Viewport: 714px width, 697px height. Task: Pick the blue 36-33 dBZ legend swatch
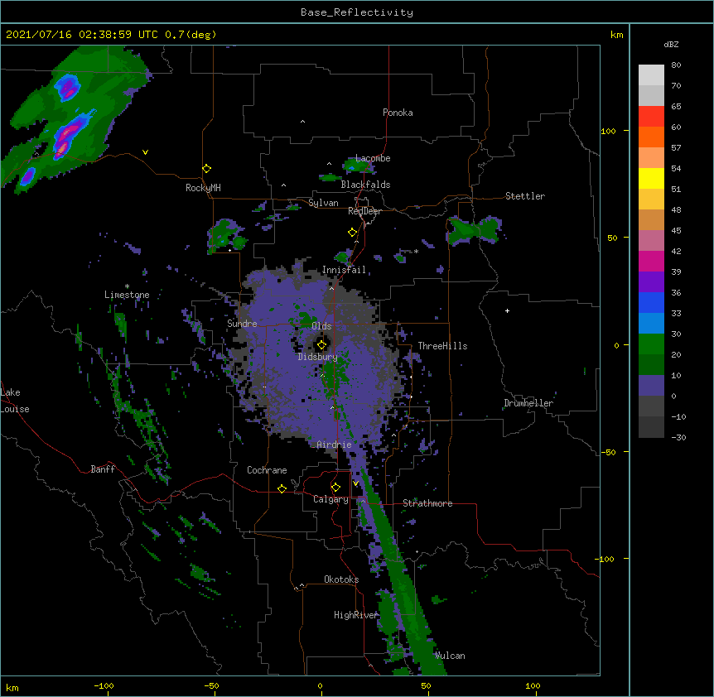point(651,302)
